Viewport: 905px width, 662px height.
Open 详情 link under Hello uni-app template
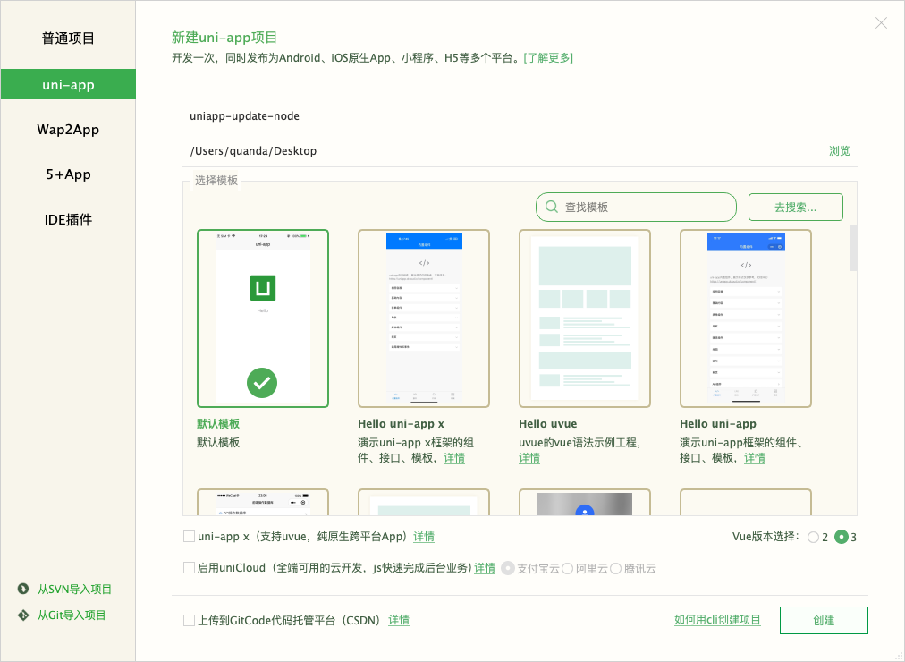point(755,458)
